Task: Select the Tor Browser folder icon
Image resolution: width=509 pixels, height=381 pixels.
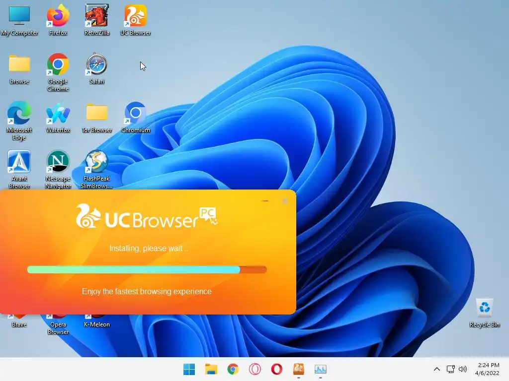Action: point(97,118)
